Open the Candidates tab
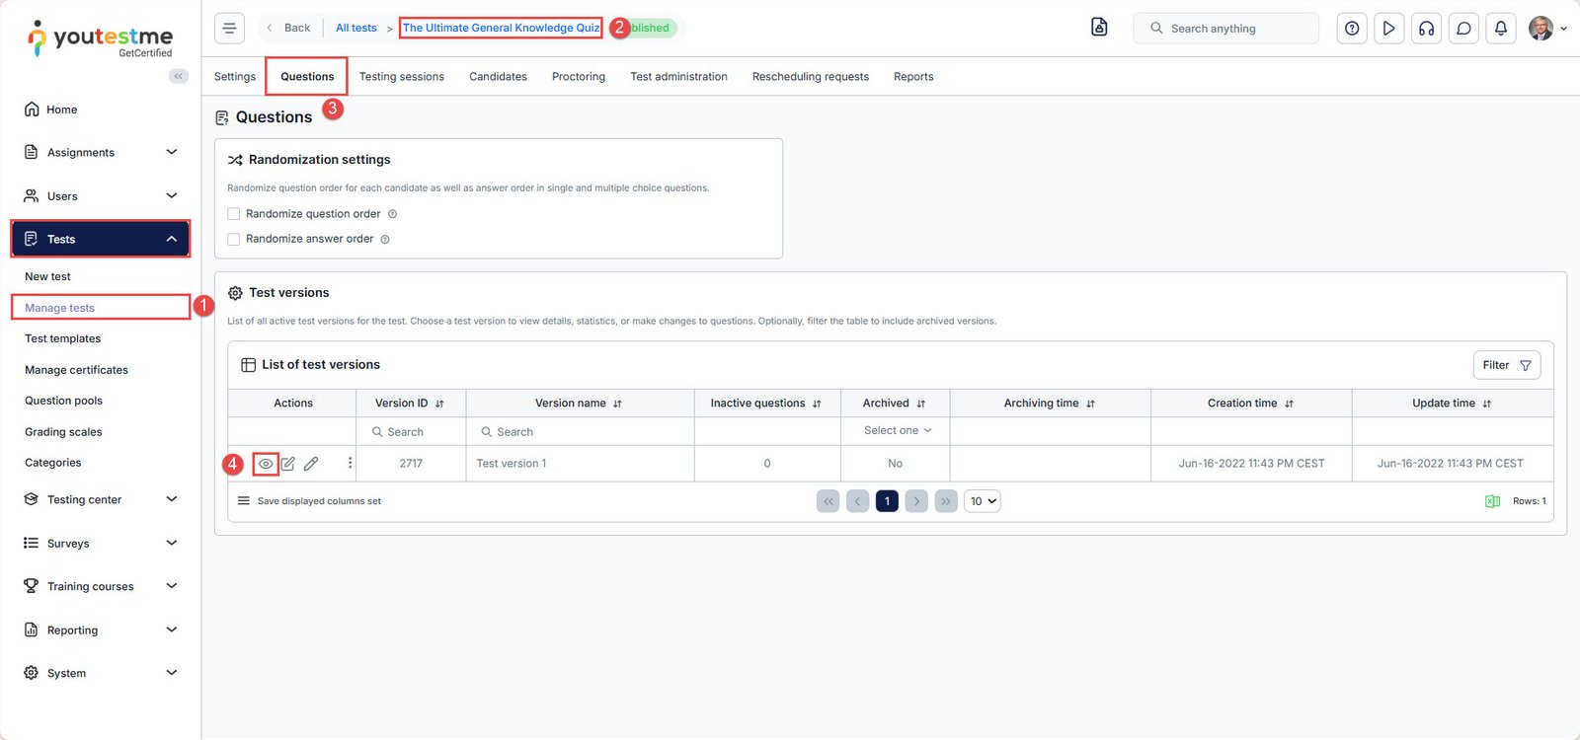Viewport: 1580px width, 740px height. [x=498, y=77]
